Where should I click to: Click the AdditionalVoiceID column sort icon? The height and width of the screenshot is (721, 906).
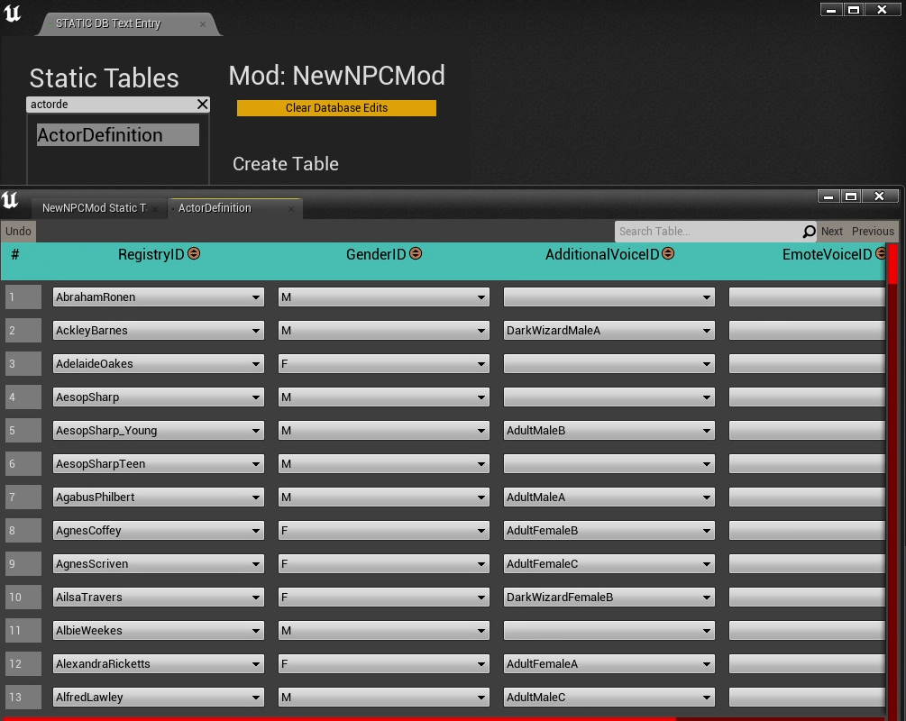tap(668, 253)
